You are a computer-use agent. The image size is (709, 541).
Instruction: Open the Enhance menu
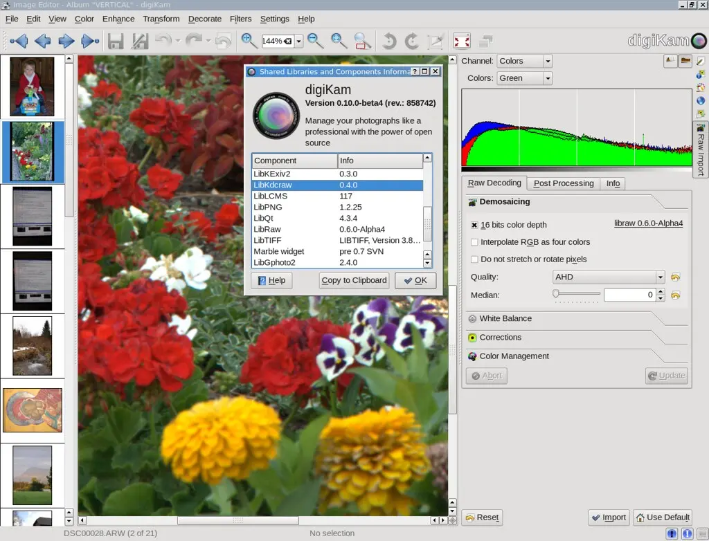[118, 19]
